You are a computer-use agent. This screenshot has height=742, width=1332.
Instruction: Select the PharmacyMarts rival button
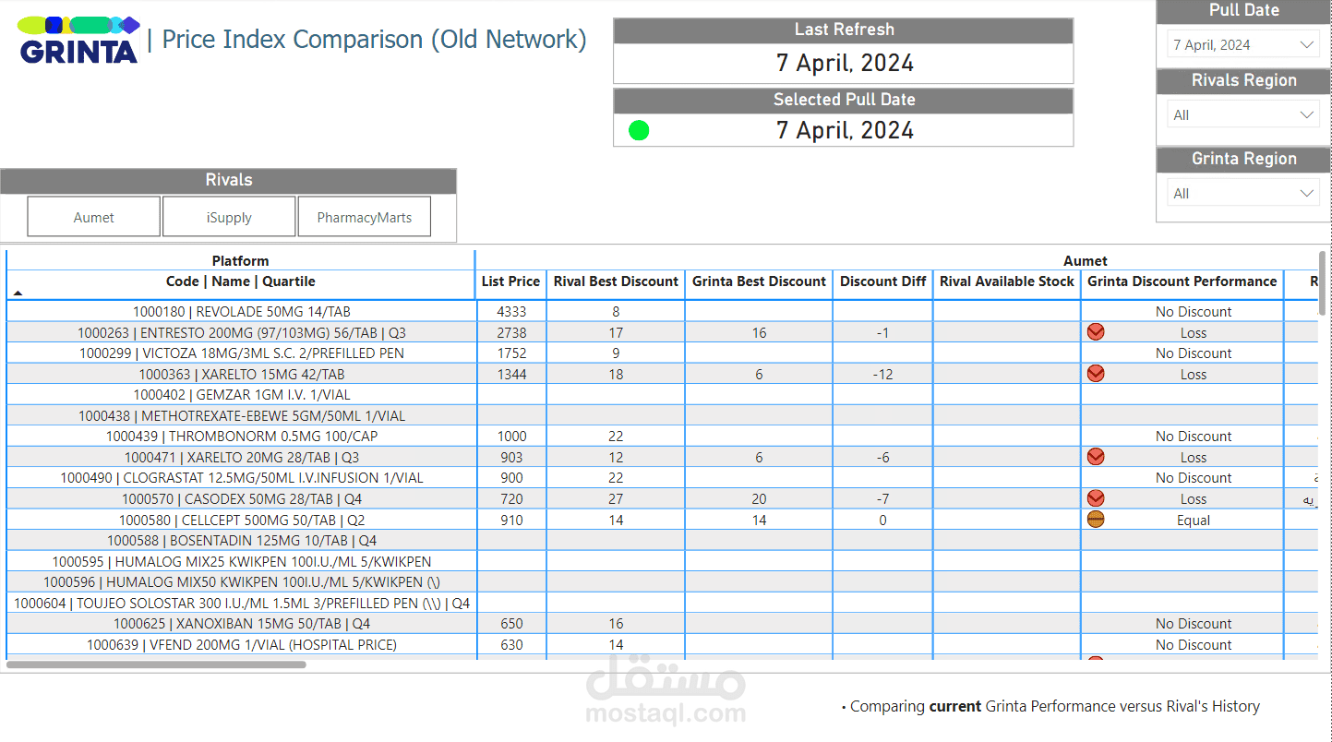coord(364,217)
